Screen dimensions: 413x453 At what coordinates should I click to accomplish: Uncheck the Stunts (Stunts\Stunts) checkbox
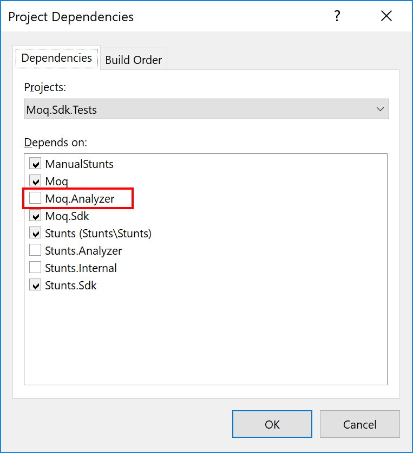click(x=35, y=233)
